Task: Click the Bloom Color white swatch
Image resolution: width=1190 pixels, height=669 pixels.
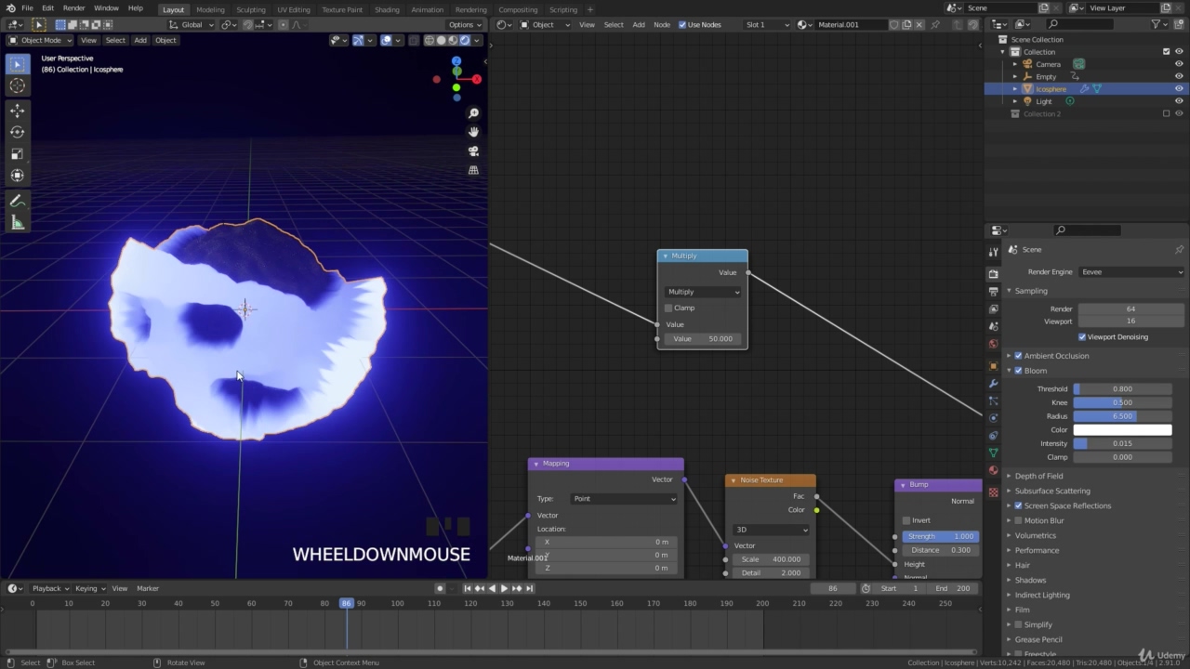Action: pos(1122,430)
